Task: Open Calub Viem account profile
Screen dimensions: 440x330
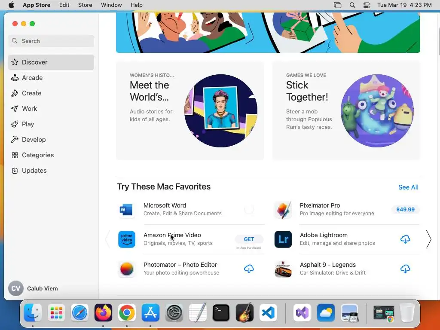Action: pyautogui.click(x=33, y=288)
